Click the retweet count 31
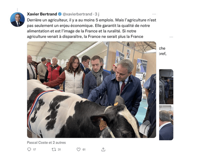The width and height of the screenshot is (197, 163). [59, 150]
